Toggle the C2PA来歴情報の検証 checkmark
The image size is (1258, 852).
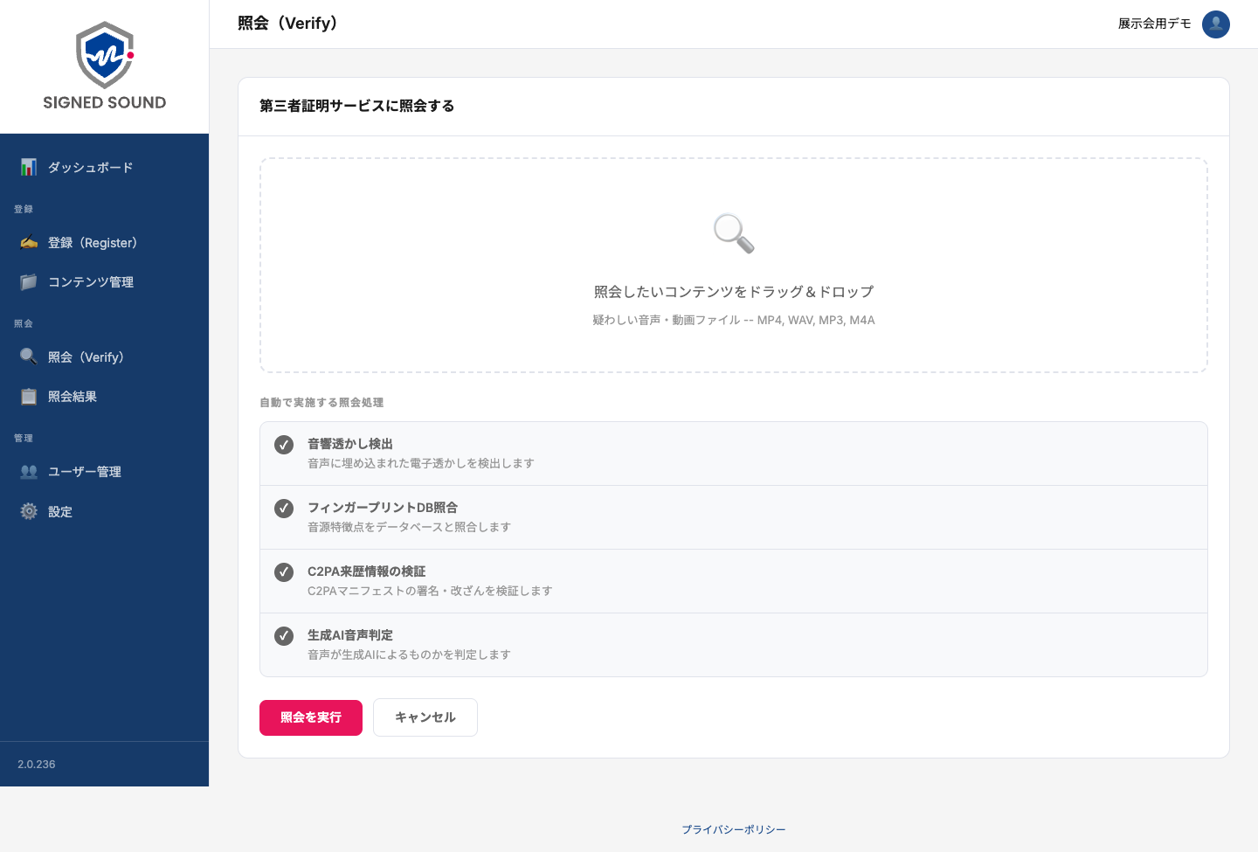pyautogui.click(x=284, y=572)
